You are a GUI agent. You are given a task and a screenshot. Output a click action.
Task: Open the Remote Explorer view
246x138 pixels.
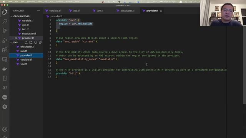point(5,59)
